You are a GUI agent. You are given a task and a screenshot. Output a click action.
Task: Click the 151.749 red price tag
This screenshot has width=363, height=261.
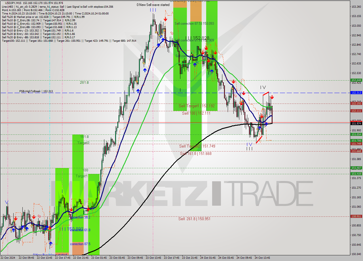[356, 144]
